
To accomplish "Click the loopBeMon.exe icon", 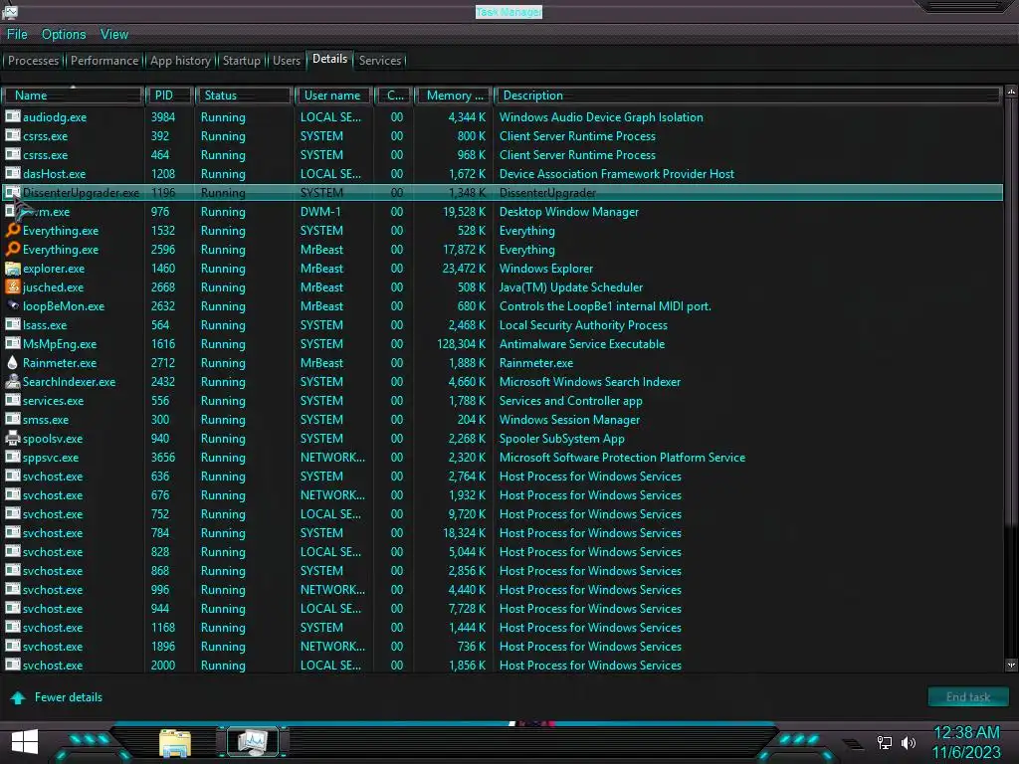I will click(12, 305).
